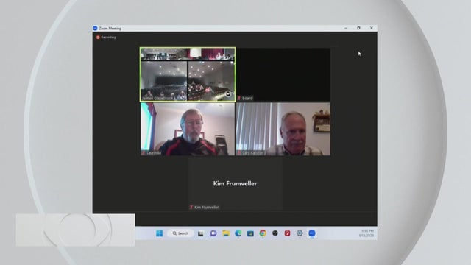
Task: Launch Google Chrome from the taskbar
Action: [263, 233]
